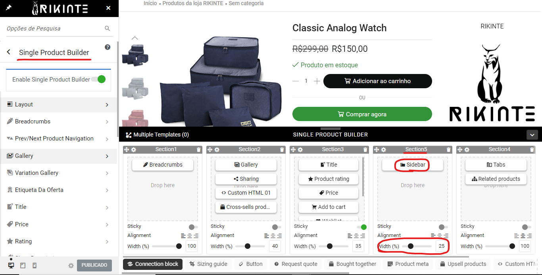This screenshot has width=542, height=275.
Task: Click the search magnifier icon
Action: pos(108,28)
